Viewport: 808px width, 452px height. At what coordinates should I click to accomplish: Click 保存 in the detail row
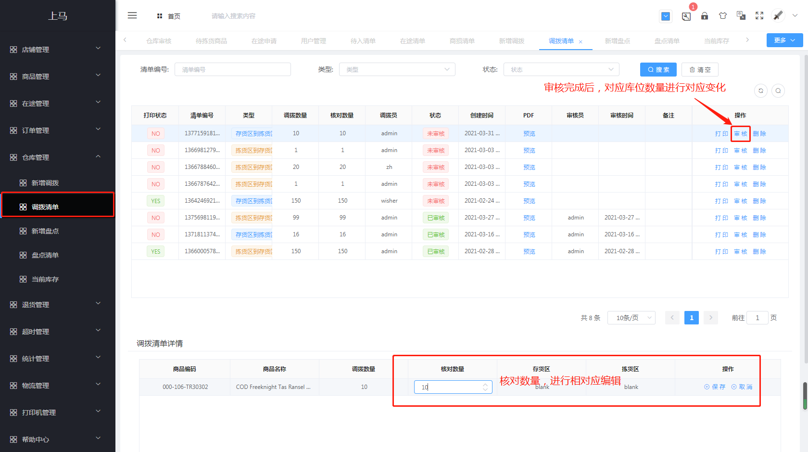[x=715, y=387]
